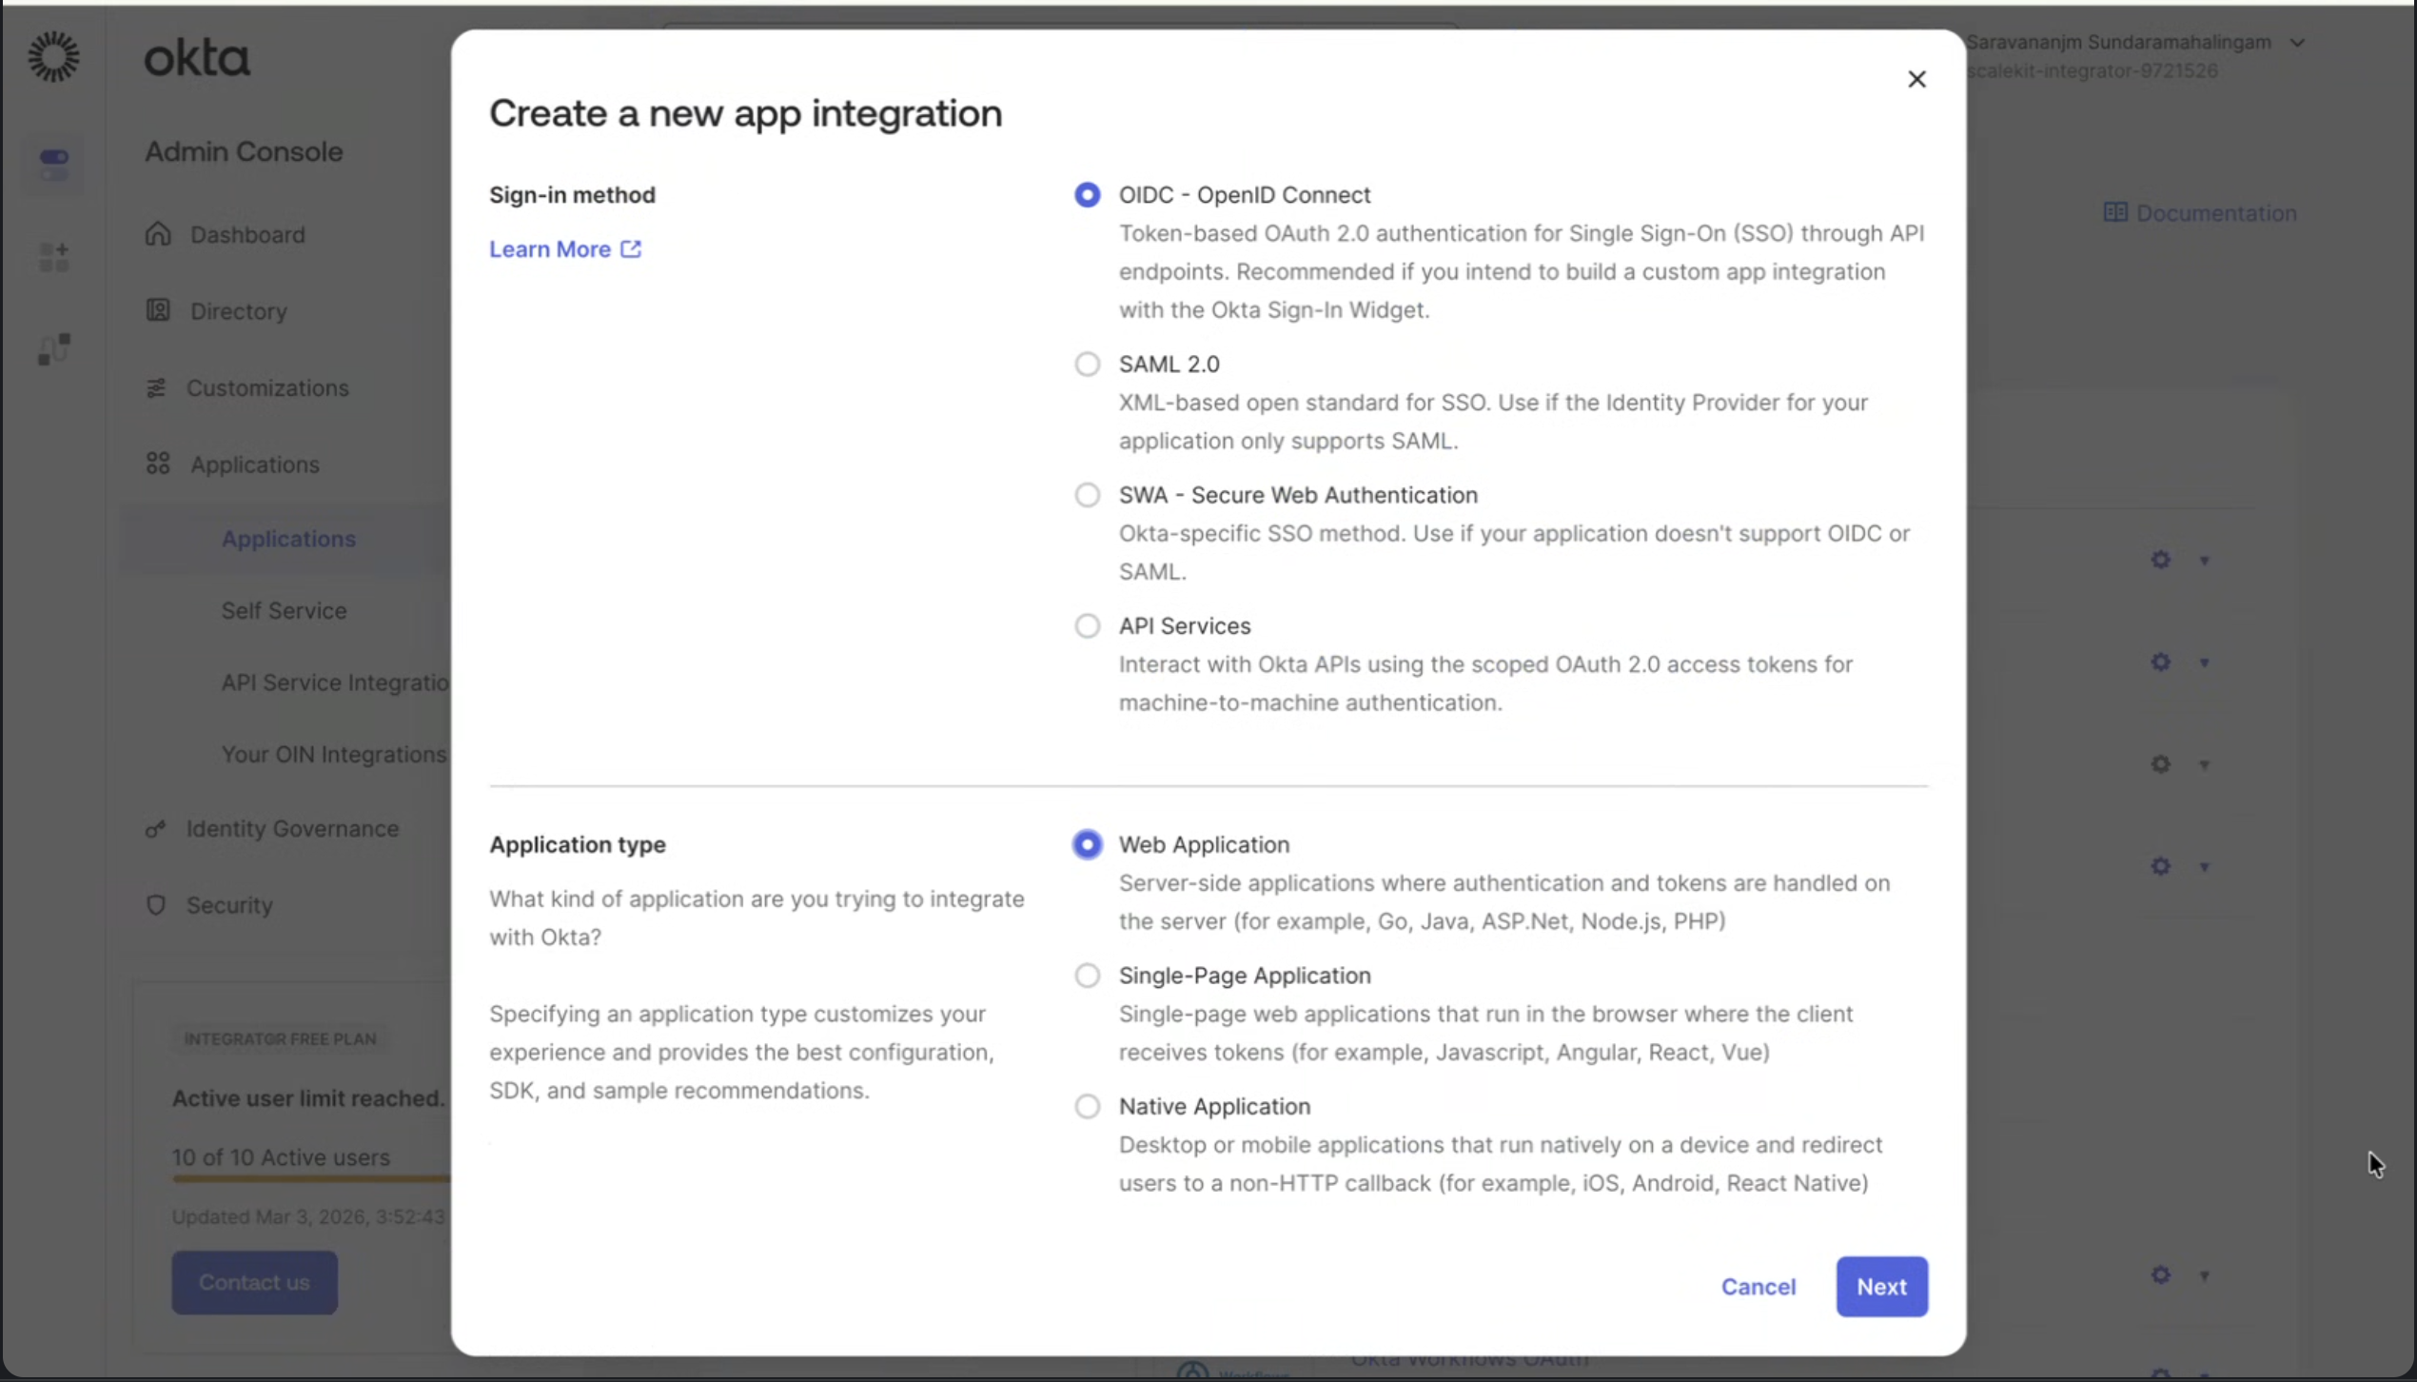Click the Okta logo
Image resolution: width=2417 pixels, height=1382 pixels.
197,57
